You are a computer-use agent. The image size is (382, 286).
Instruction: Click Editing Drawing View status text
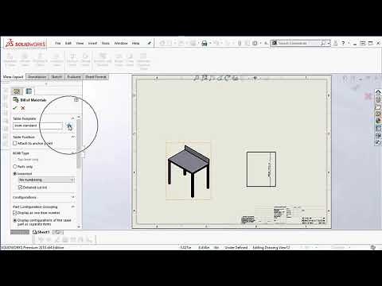[271, 247]
